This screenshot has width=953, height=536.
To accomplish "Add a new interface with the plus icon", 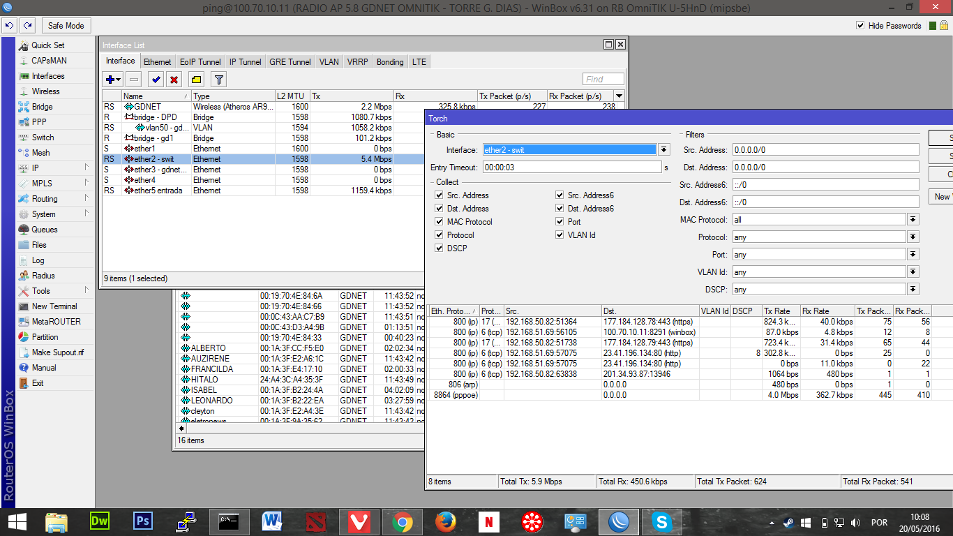I will (x=113, y=80).
